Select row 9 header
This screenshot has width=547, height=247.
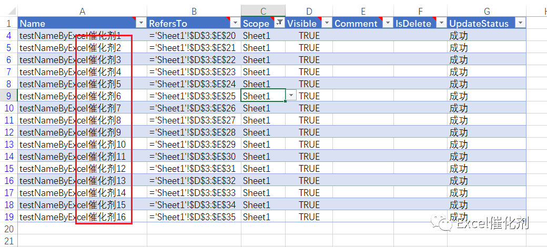(9, 96)
